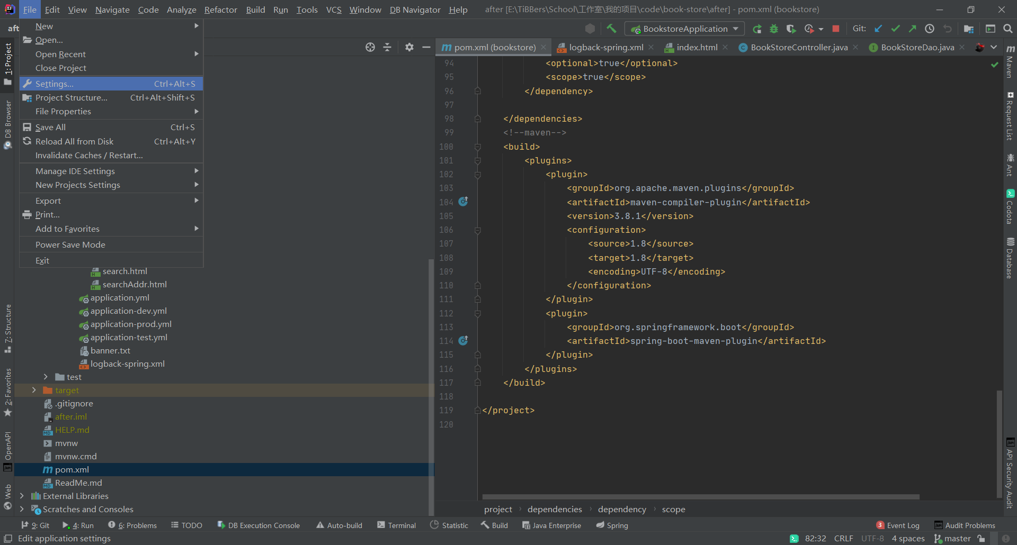The image size is (1017, 545).
Task: Expand the test folder node
Action: pos(46,377)
